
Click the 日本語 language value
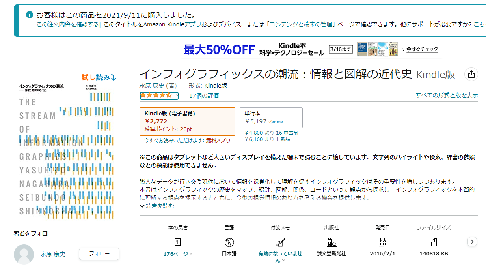229,254
